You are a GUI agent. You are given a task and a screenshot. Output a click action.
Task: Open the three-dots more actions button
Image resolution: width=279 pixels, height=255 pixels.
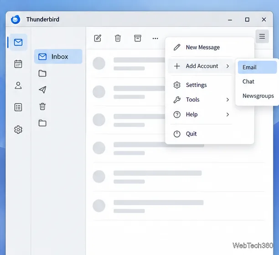[155, 38]
